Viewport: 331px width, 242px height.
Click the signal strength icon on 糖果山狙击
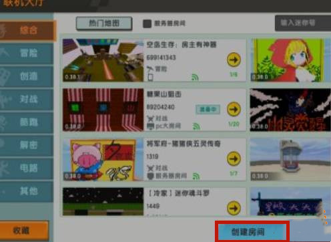[196, 126]
